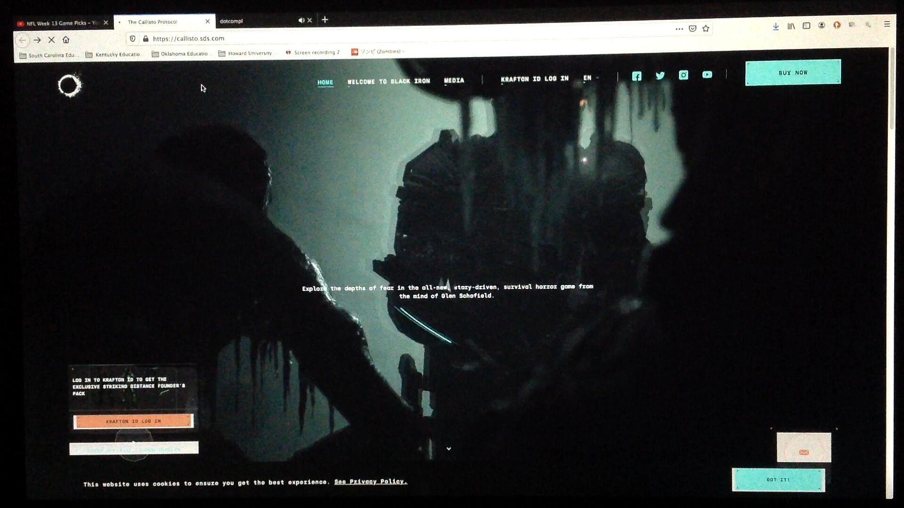
Task: Open a new tab with the plus button
Action: (x=325, y=20)
